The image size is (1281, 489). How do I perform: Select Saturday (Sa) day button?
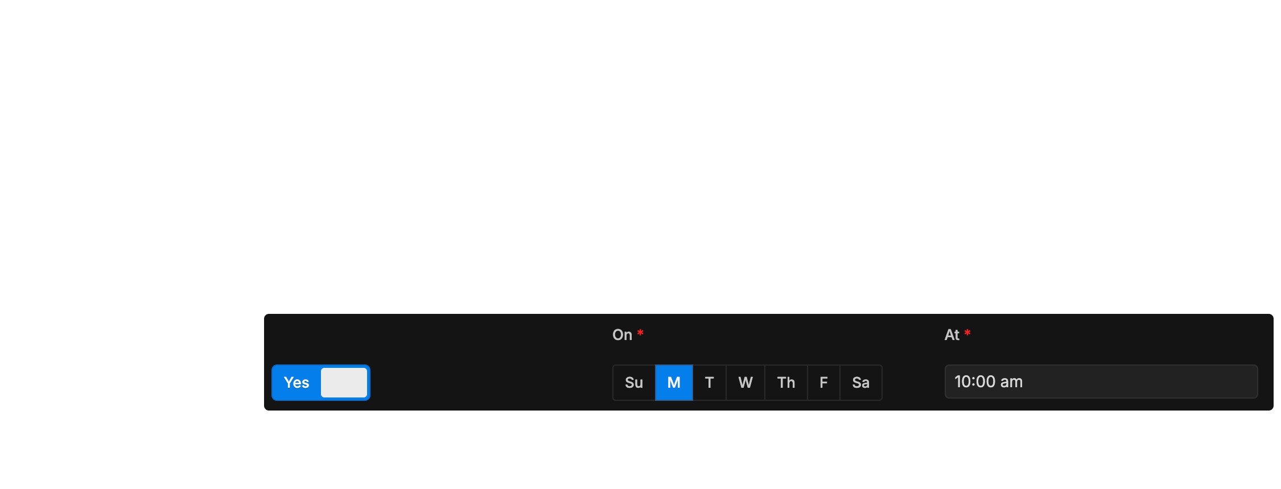pos(860,383)
